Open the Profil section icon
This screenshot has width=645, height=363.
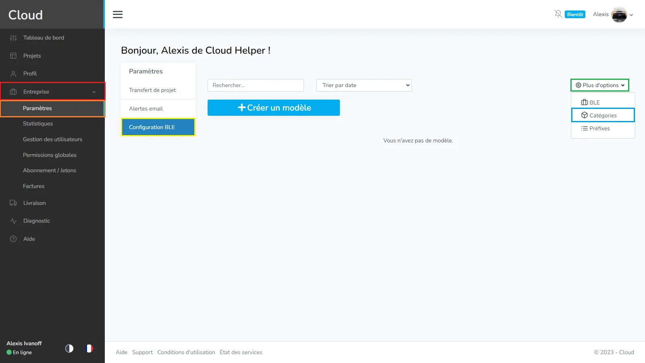point(13,73)
